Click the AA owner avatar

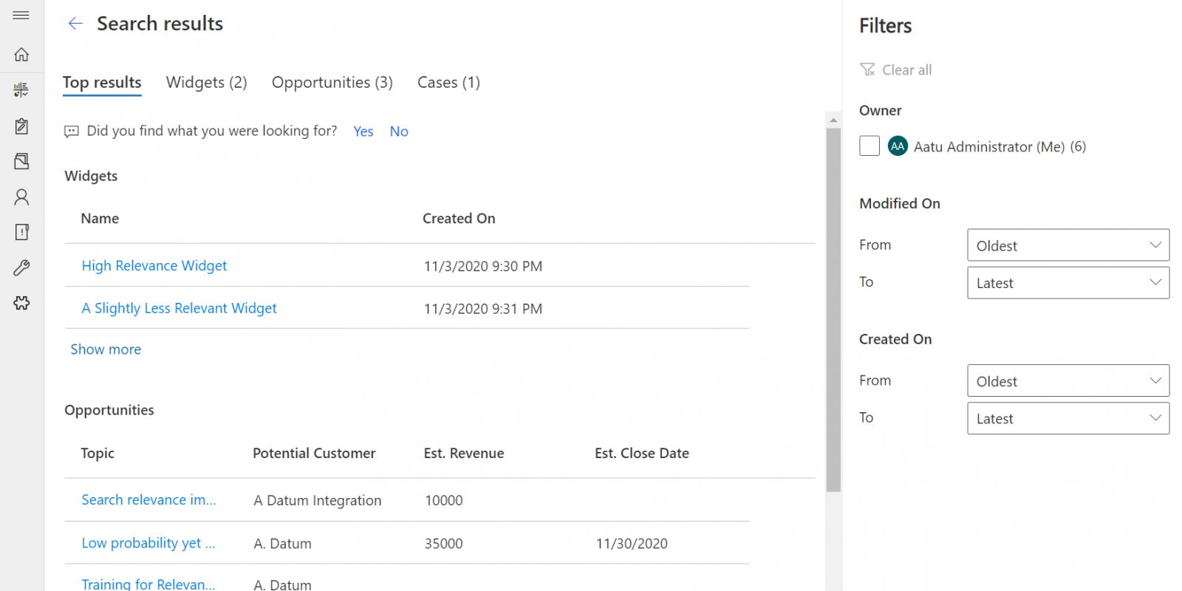pyautogui.click(x=898, y=146)
